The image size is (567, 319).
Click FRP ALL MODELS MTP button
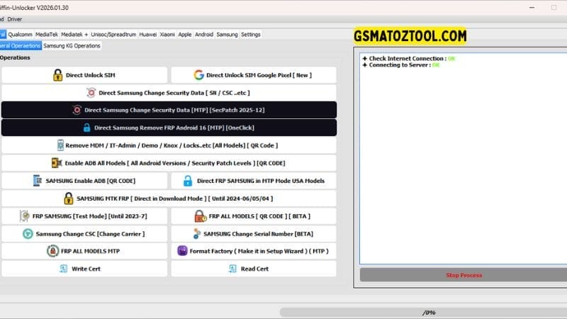click(84, 251)
